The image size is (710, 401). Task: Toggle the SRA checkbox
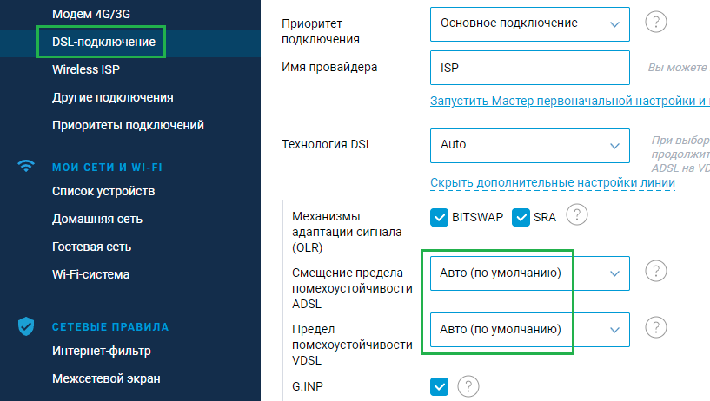521,217
